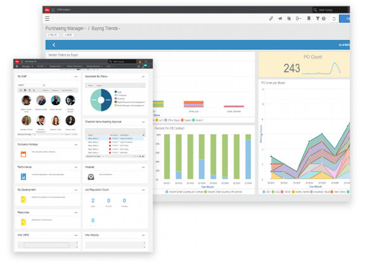Click the bookmark icon in toolbar
The image size is (365, 263).
tap(309, 18)
